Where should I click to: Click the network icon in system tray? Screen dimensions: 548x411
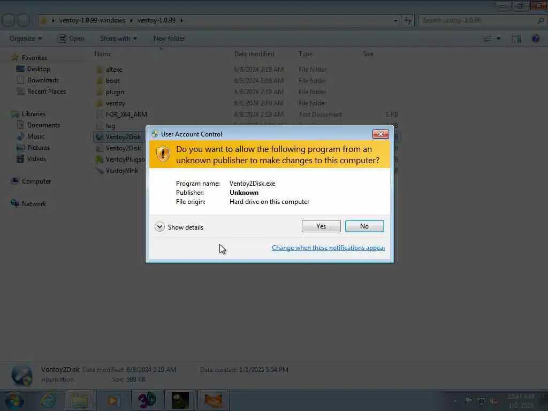click(x=481, y=401)
